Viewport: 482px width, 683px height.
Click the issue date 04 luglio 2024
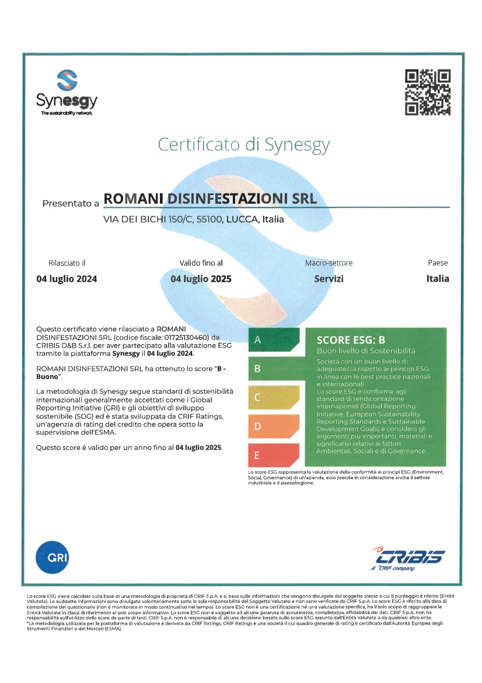pyautogui.click(x=67, y=279)
